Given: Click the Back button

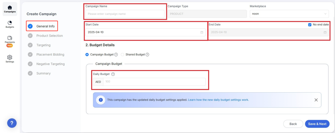Looking at the screenshot, I should 293,124.
